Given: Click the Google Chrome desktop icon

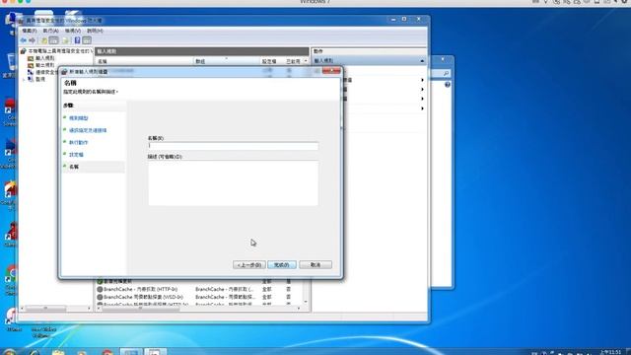Looking at the screenshot, I should (x=11, y=280).
